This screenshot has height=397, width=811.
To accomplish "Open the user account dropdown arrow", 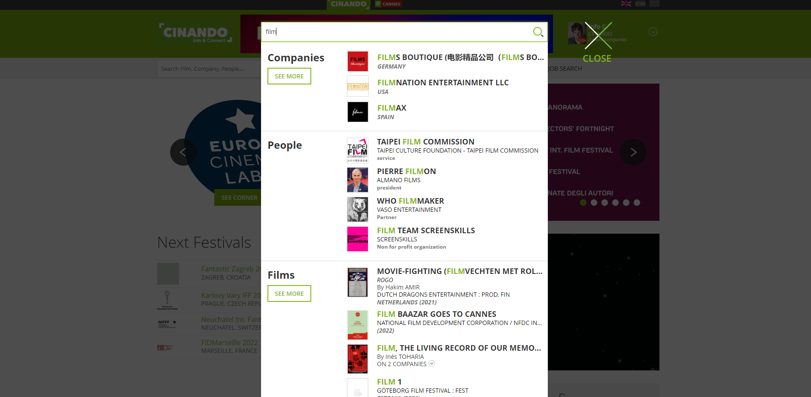I will [x=653, y=32].
